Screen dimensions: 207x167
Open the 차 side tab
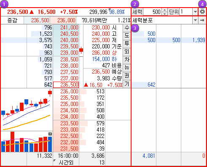127,60
